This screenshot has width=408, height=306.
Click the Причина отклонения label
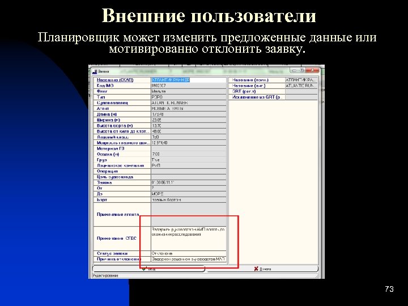[x=118, y=259]
